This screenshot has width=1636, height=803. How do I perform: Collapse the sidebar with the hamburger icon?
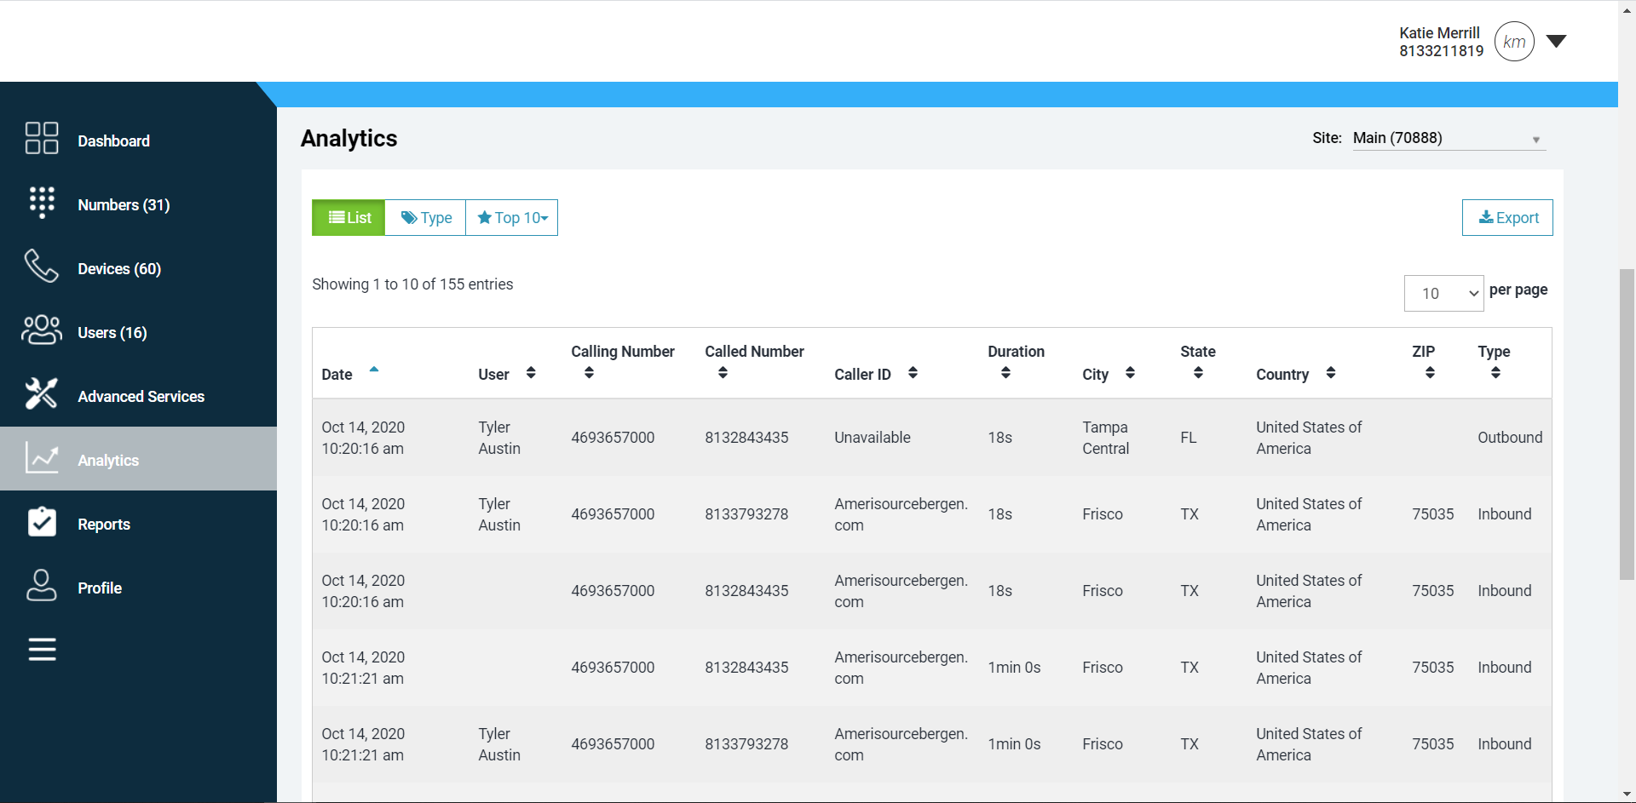(43, 650)
